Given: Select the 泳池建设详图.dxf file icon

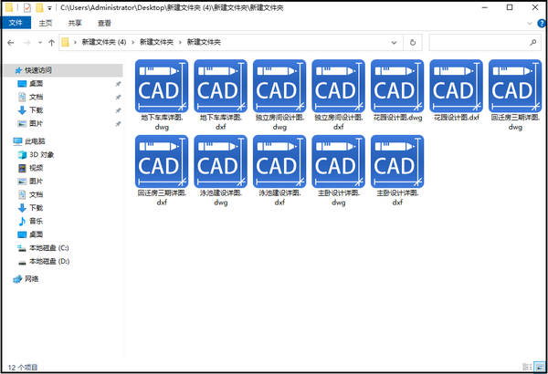Looking at the screenshot, I should pos(279,161).
